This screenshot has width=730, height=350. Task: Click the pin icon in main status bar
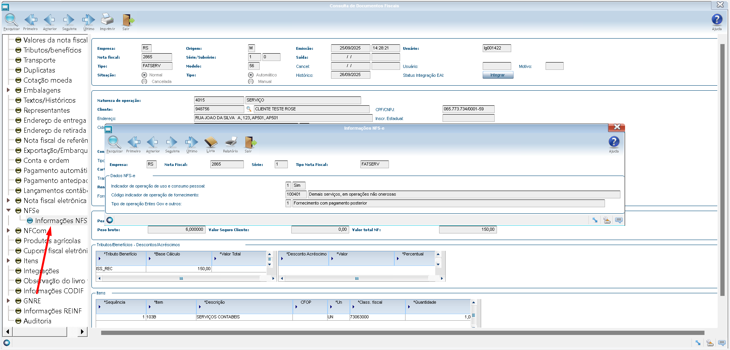[698, 343]
